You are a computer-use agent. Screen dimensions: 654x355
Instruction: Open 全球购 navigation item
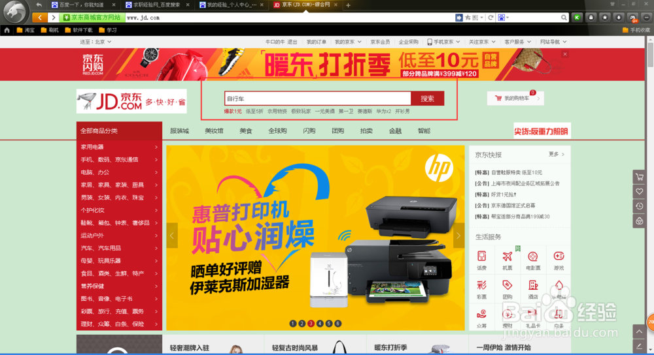coord(277,131)
